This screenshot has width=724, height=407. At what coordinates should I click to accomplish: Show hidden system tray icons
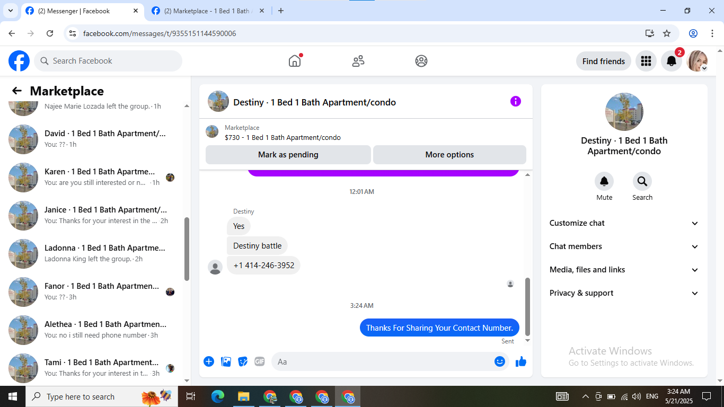pyautogui.click(x=586, y=396)
